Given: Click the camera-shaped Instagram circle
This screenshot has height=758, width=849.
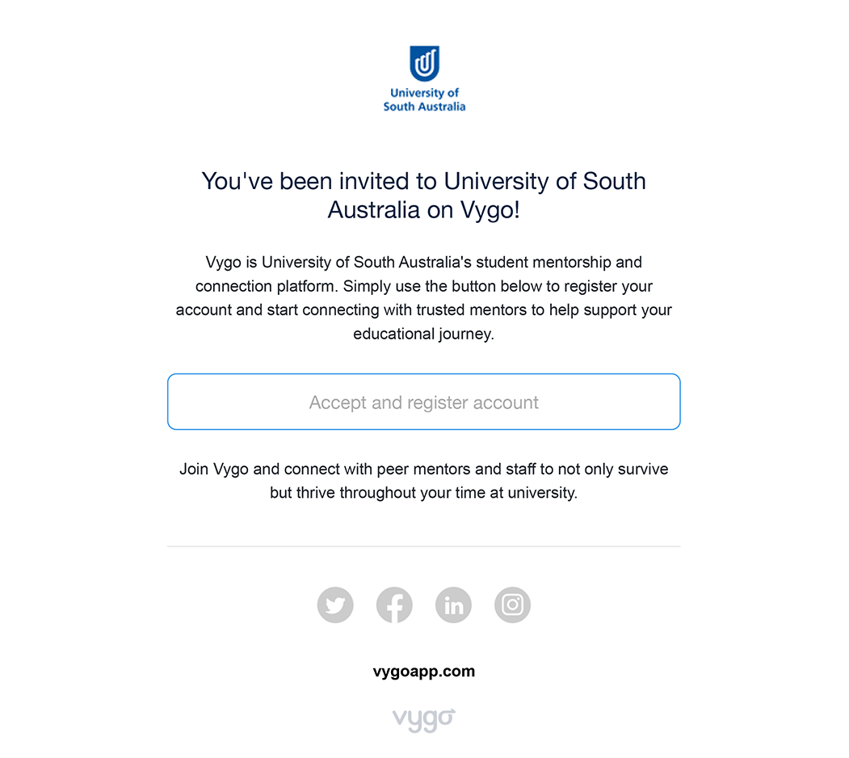Looking at the screenshot, I should [512, 604].
